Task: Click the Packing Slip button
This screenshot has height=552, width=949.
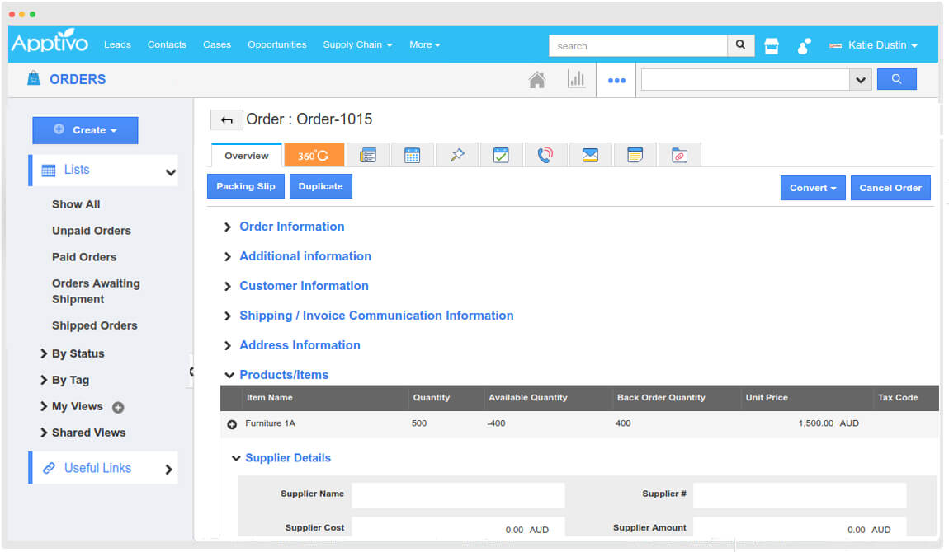Action: [x=246, y=186]
